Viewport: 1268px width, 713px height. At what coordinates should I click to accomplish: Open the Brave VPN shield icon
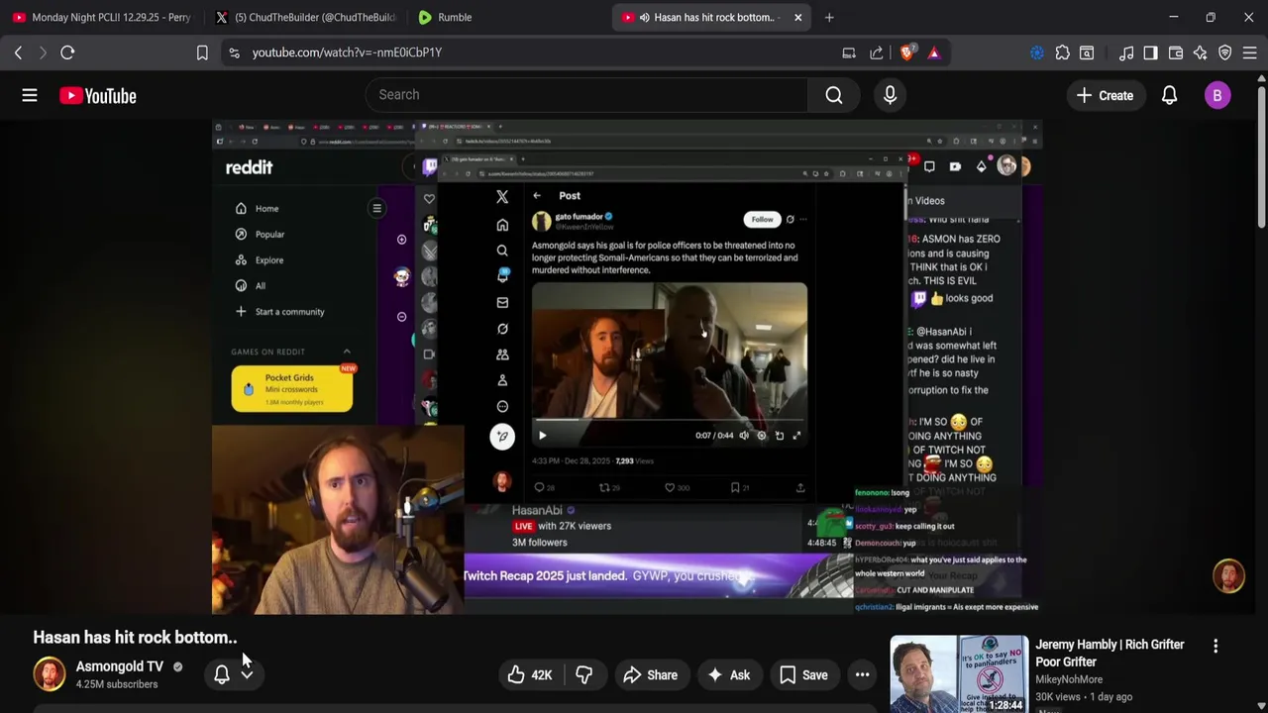pyautogui.click(x=1225, y=52)
